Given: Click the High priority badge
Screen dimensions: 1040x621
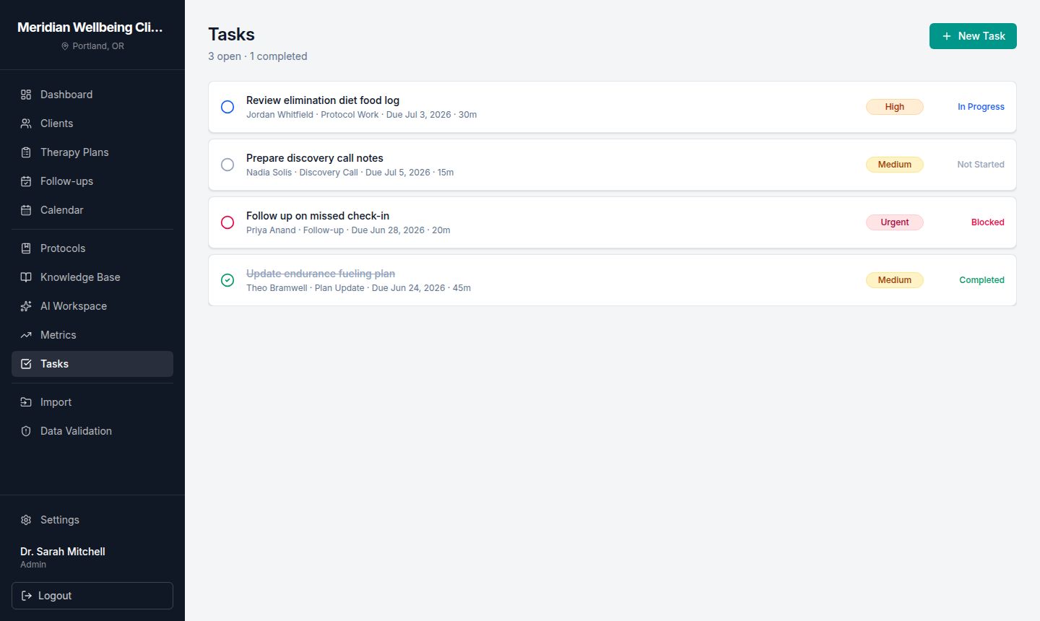Looking at the screenshot, I should pyautogui.click(x=895, y=107).
